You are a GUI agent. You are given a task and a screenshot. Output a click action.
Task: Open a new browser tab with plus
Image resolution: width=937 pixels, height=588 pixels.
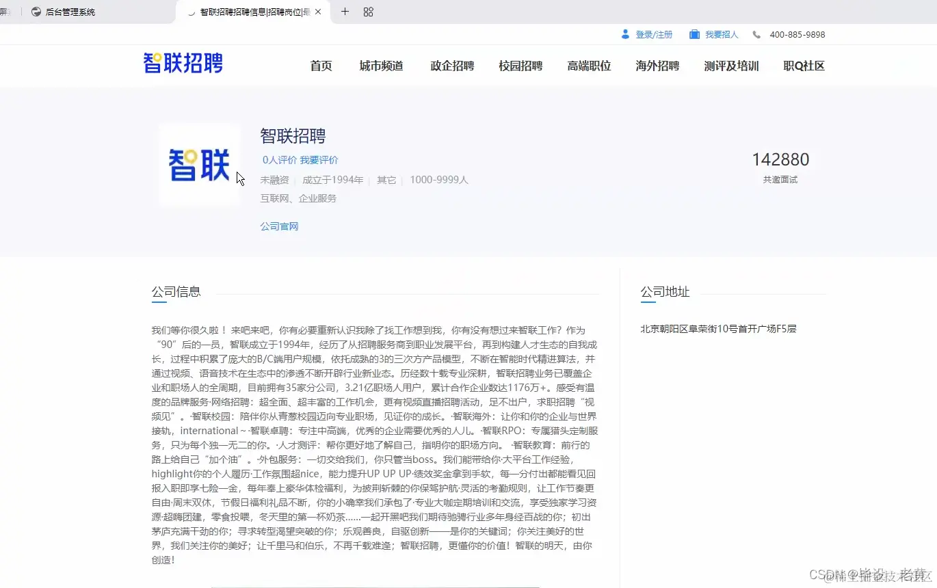pos(345,12)
